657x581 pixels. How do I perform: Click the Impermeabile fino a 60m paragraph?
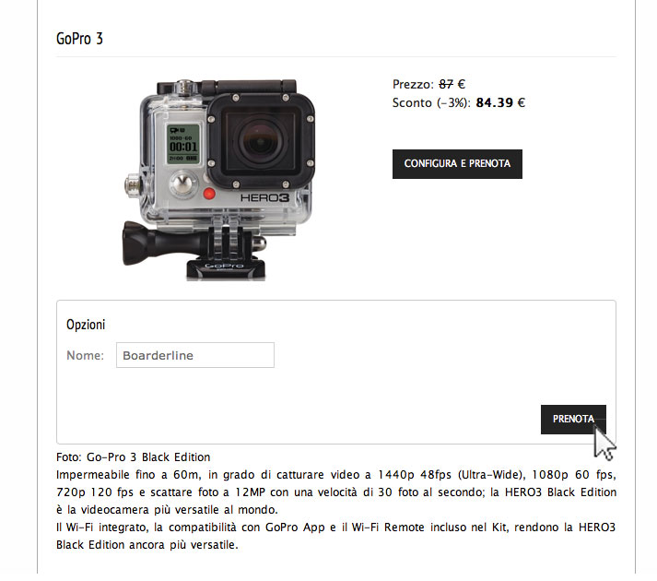(336, 492)
